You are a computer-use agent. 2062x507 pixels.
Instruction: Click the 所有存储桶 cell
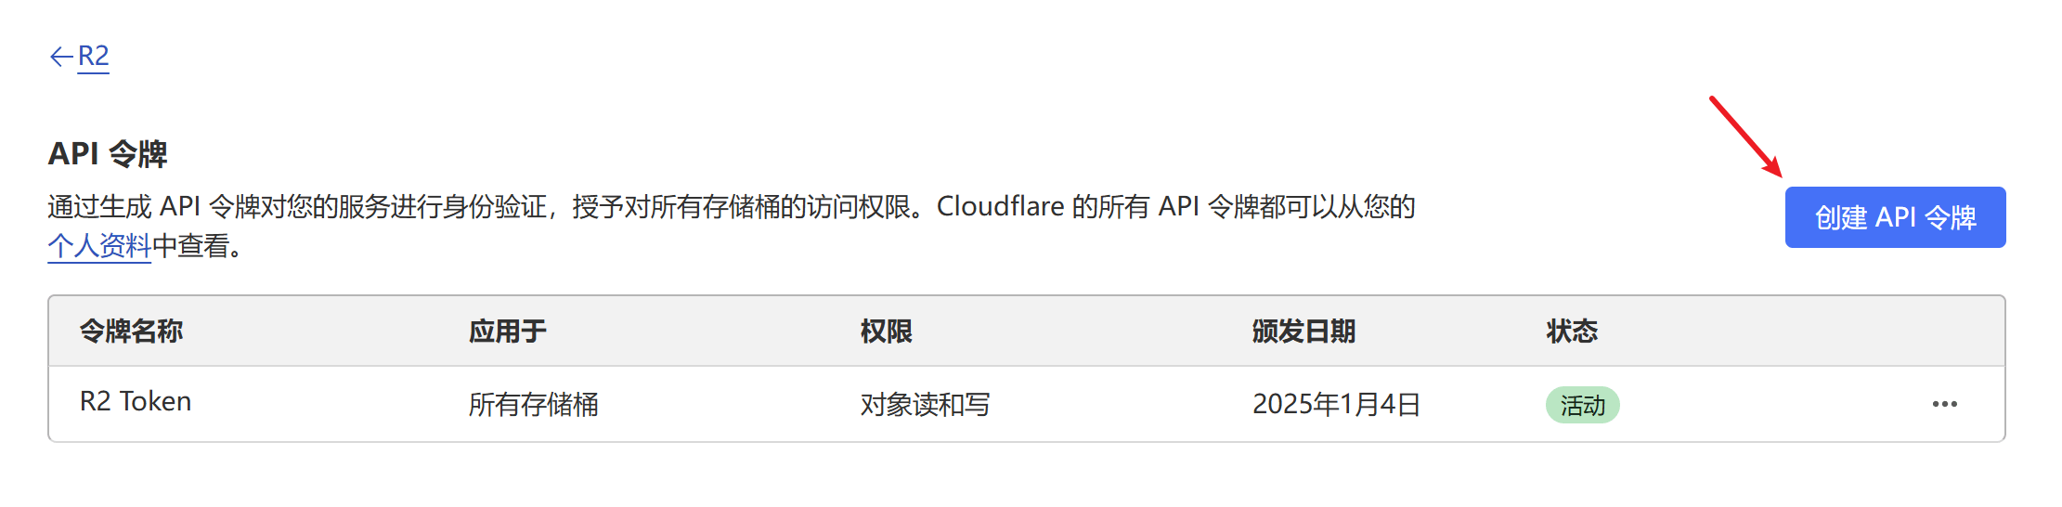[x=533, y=405]
